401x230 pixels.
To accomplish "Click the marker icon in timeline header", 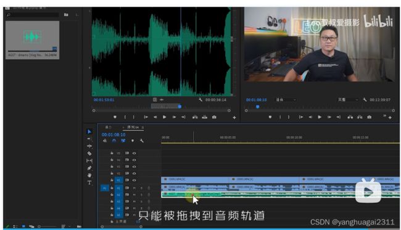I will click(x=133, y=141).
